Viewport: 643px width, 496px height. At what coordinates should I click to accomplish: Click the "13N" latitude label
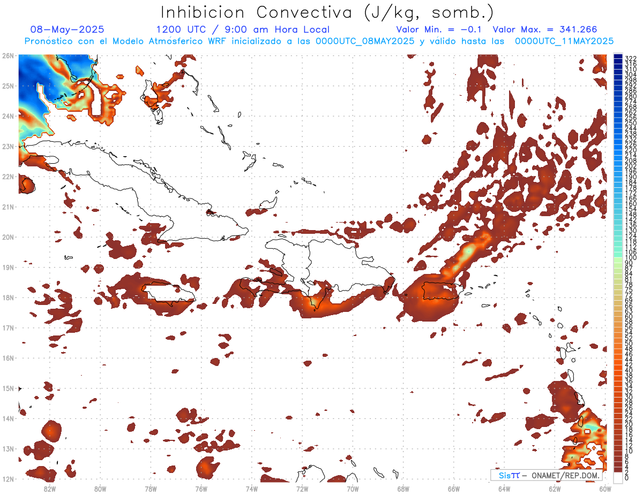pyautogui.click(x=8, y=449)
